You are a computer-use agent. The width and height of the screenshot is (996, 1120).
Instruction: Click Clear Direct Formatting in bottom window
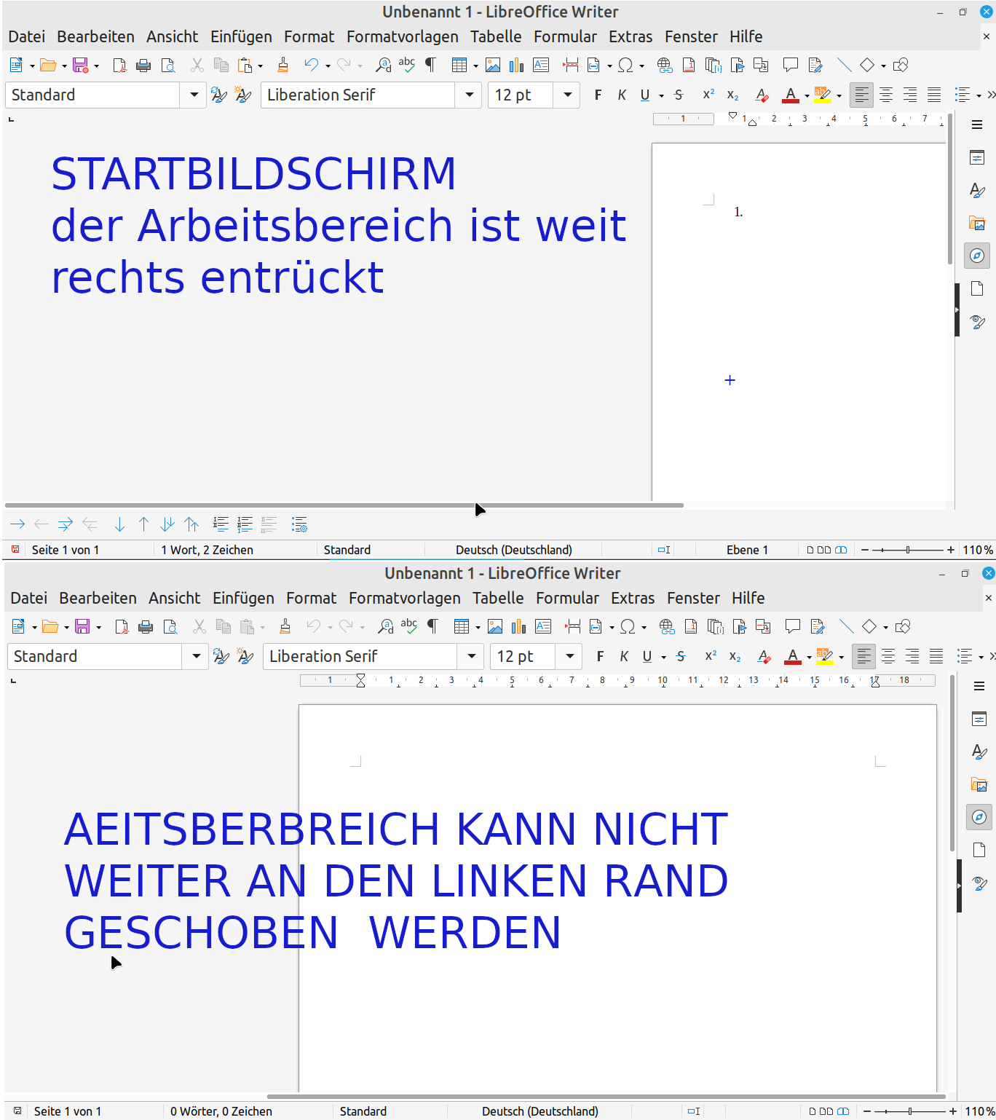764,657
